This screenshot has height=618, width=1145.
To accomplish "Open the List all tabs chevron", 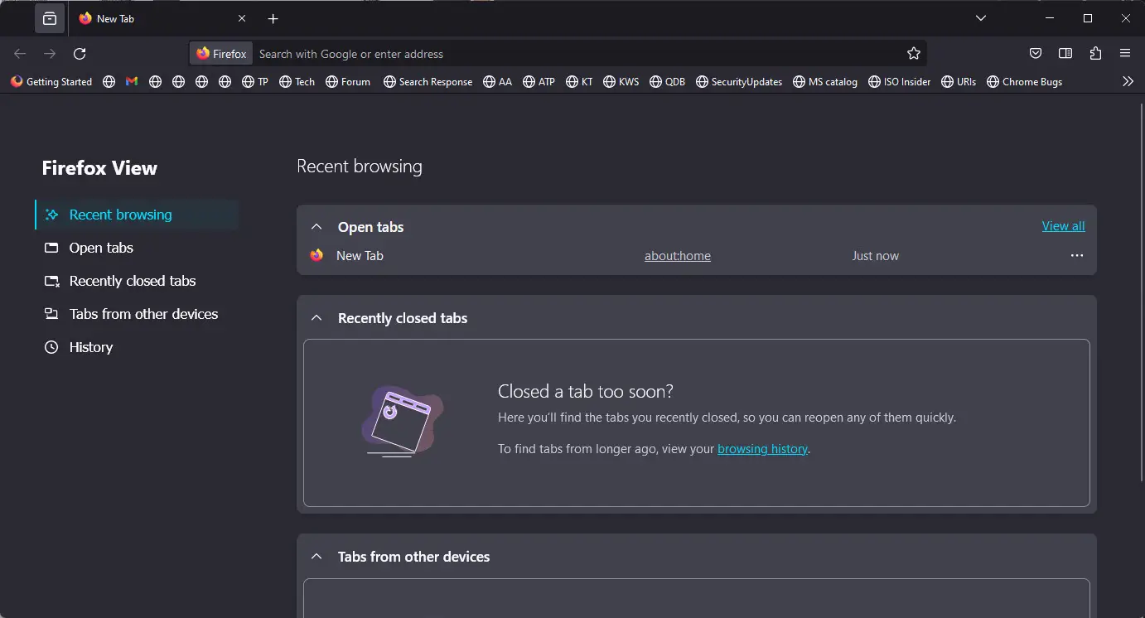I will pos(981,18).
